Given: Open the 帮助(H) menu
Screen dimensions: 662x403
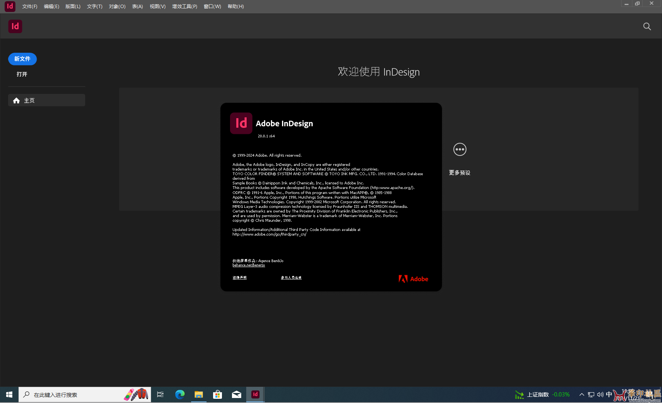Looking at the screenshot, I should tap(236, 7).
